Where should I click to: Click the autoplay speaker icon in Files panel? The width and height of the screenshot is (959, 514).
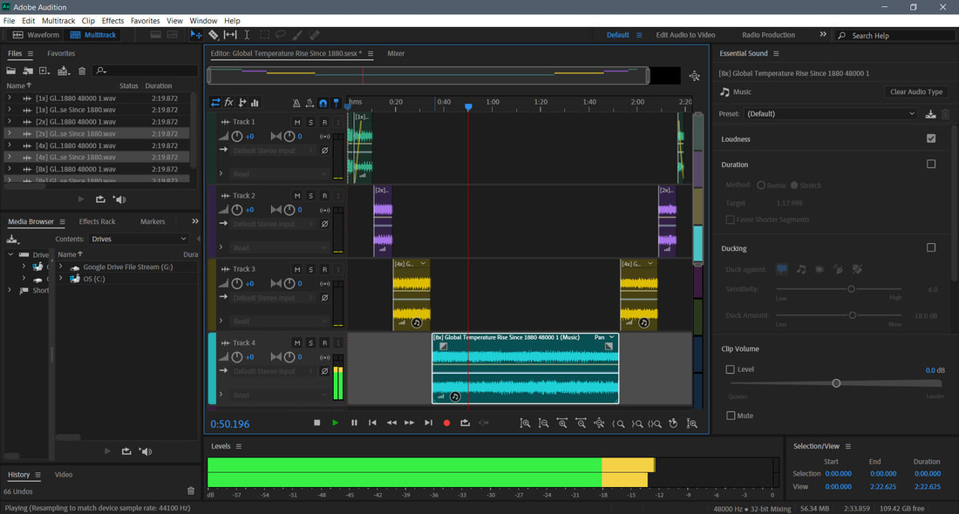pos(120,200)
